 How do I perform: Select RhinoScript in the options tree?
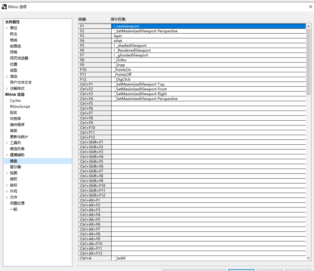click(x=20, y=107)
